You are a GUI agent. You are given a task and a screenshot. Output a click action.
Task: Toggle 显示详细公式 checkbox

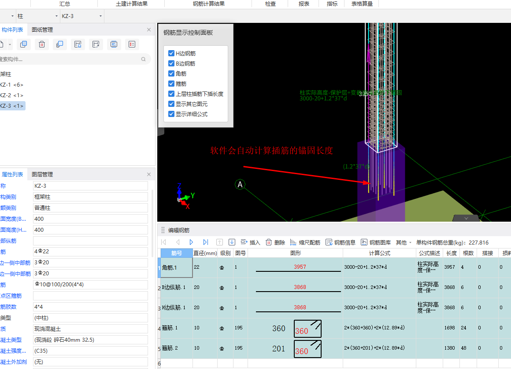click(171, 114)
